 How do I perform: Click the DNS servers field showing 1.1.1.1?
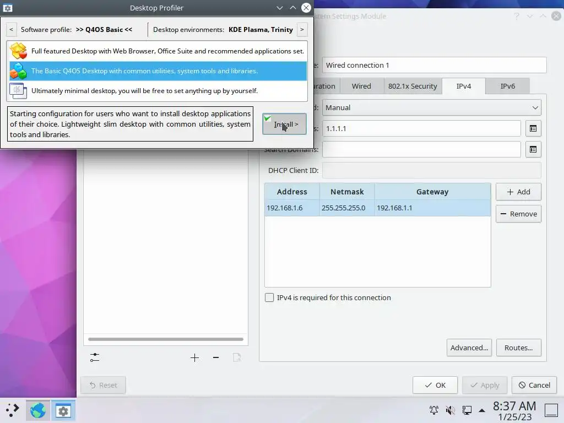[x=421, y=128]
